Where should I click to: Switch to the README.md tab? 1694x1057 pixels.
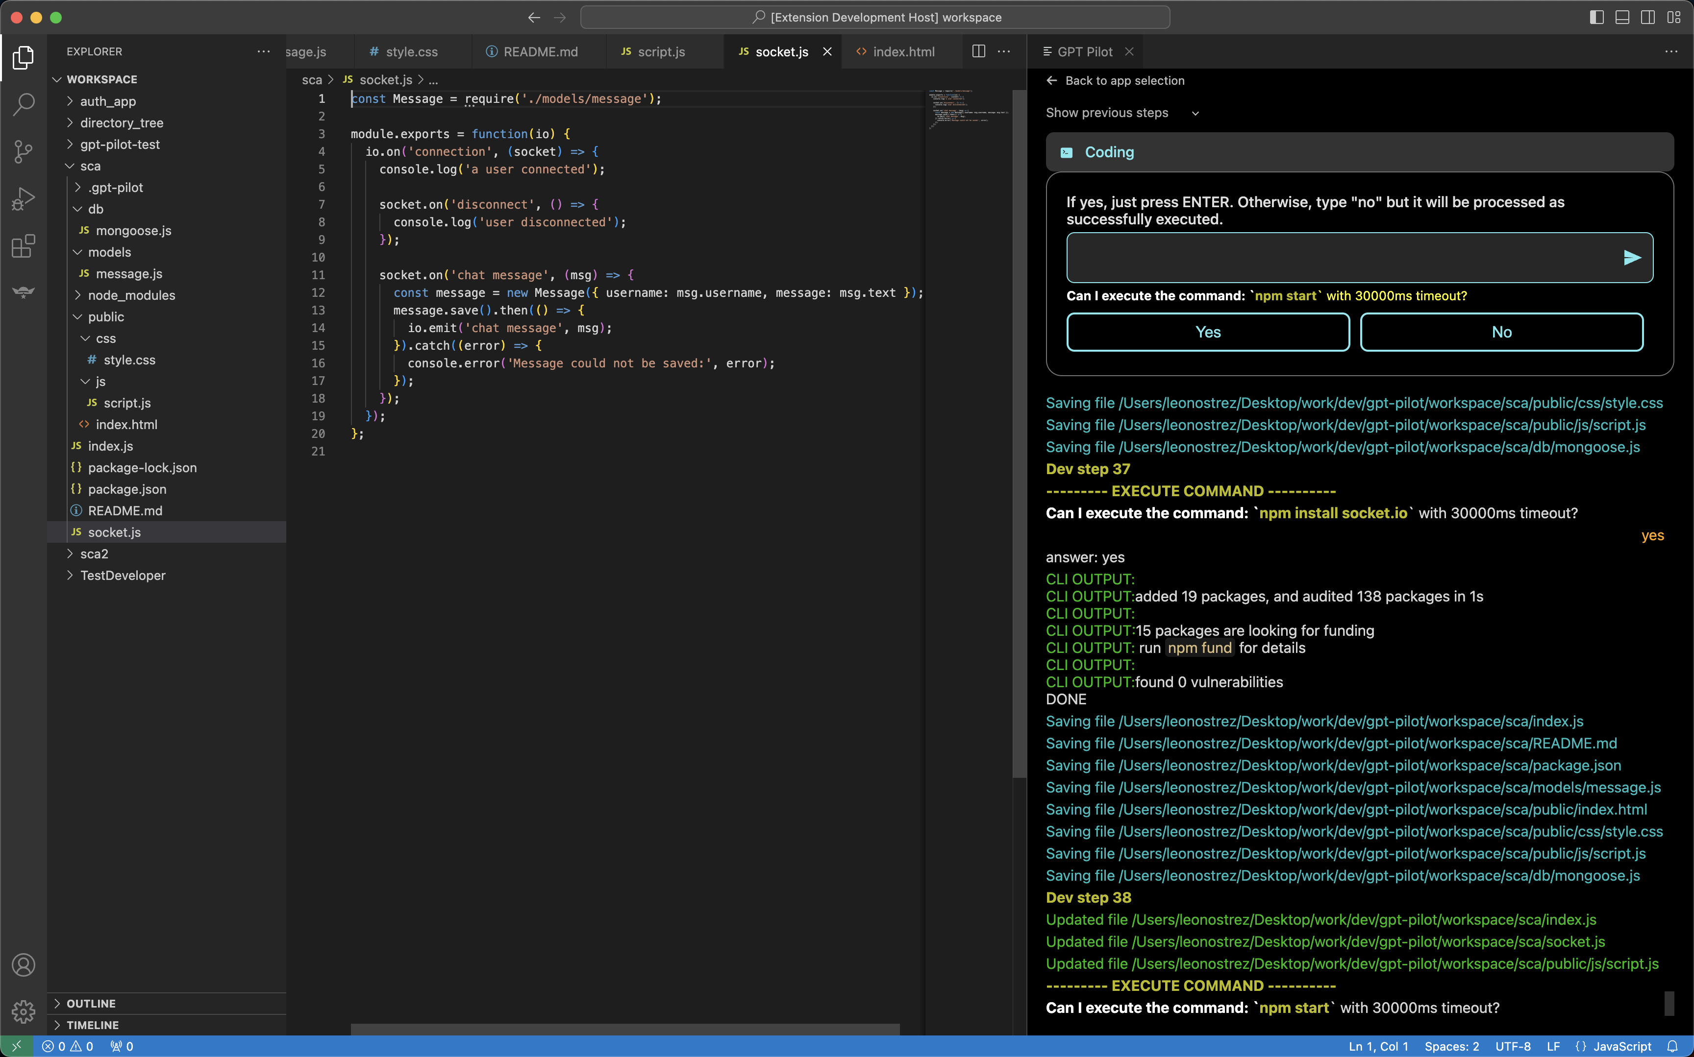click(x=540, y=52)
